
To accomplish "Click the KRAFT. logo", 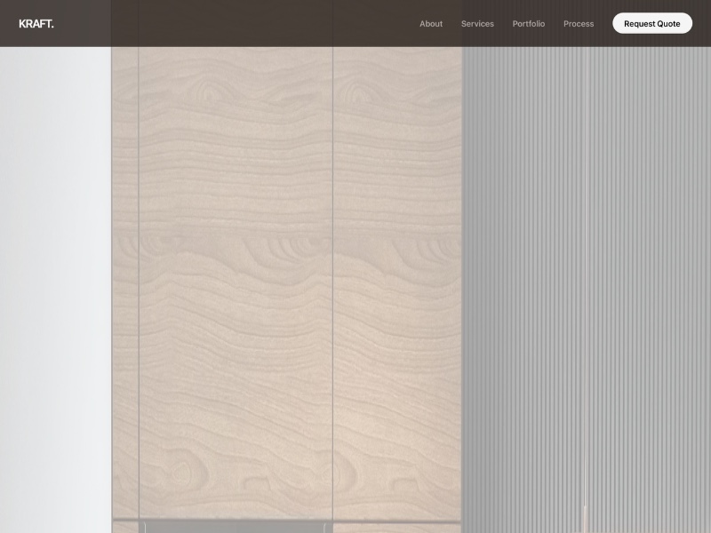I will 36,24.
